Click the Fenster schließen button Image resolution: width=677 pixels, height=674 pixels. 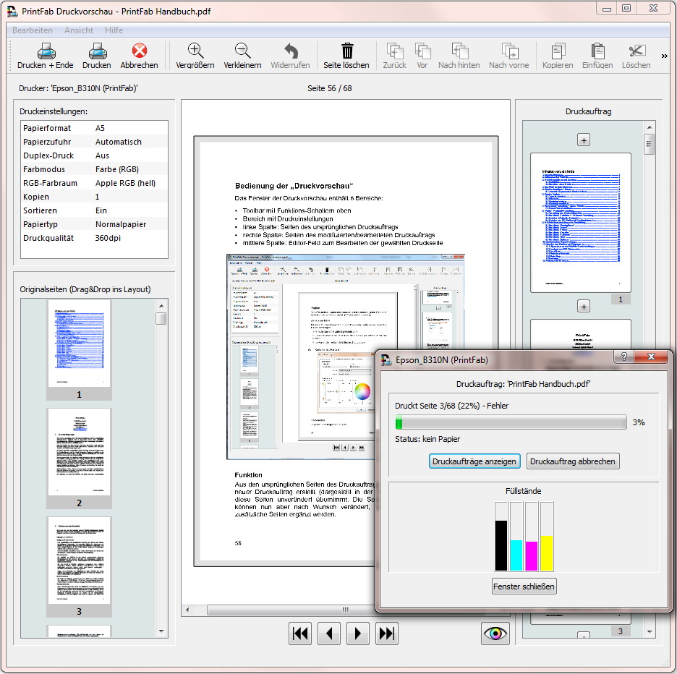524,586
